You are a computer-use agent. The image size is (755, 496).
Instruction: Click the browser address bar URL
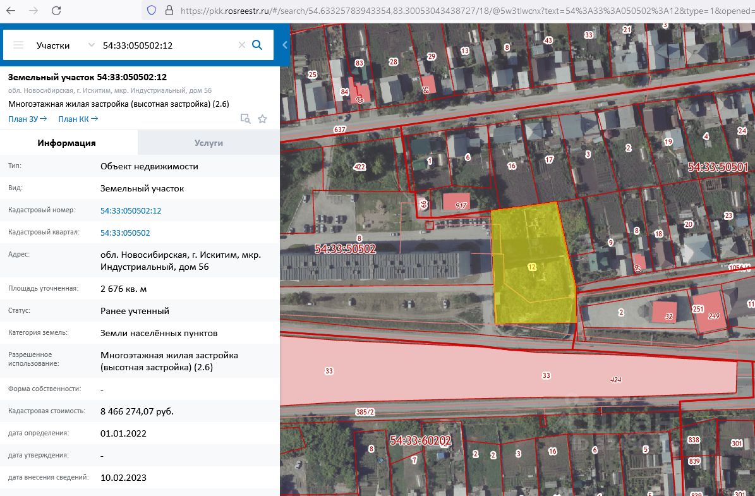[464, 10]
